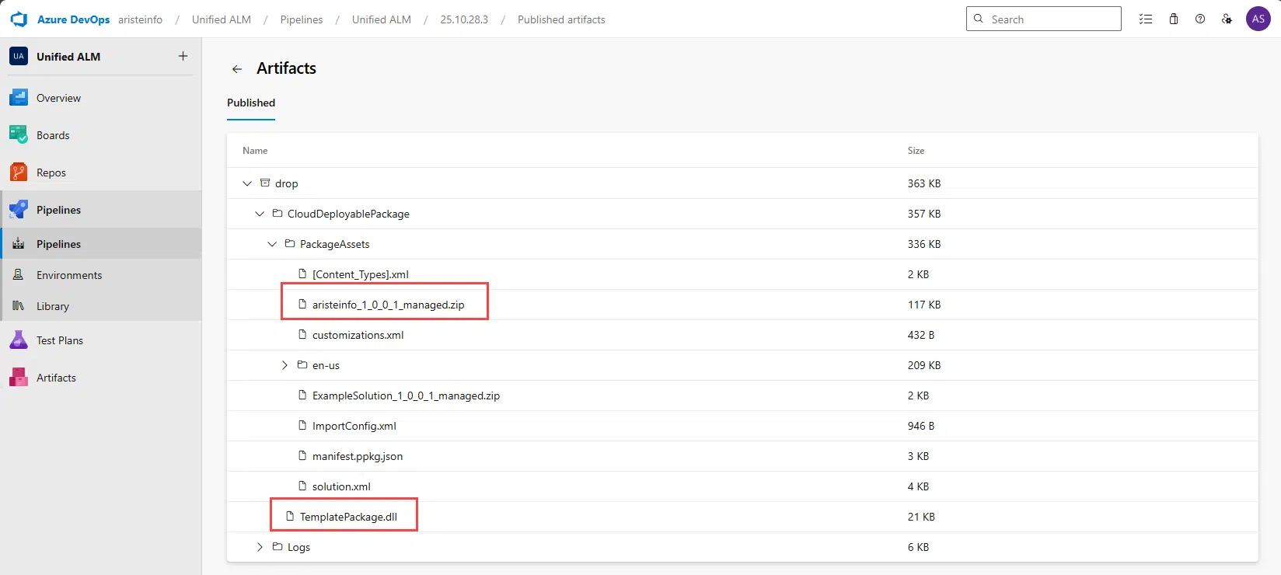Go to Library under Pipelines
This screenshot has width=1281, height=575.
point(53,306)
